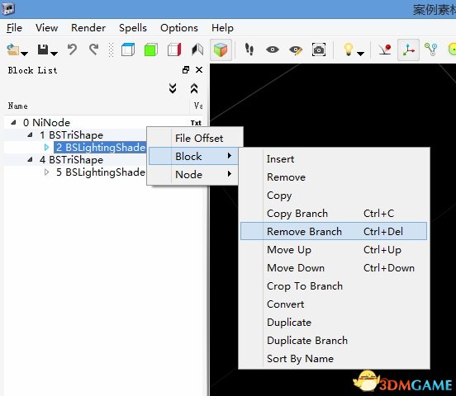Toggle the eye with pencil icon
This screenshot has width=456, height=396.
point(296,50)
